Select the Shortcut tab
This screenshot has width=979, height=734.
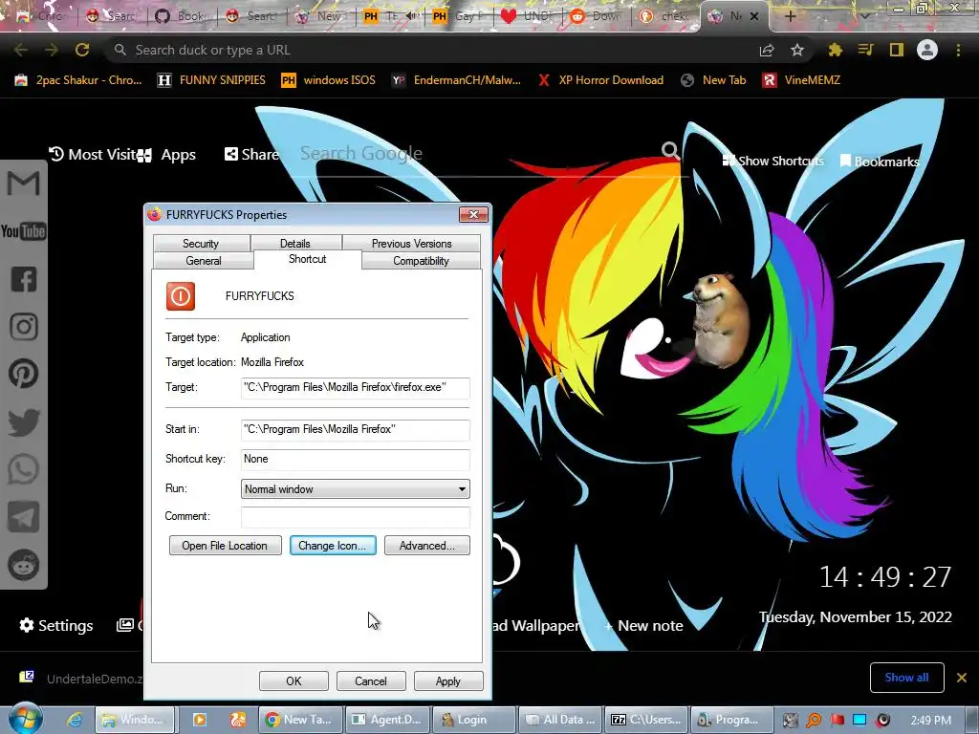point(307,259)
